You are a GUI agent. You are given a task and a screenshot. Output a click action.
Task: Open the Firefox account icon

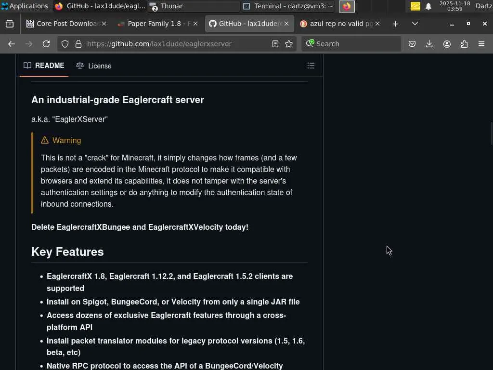(447, 44)
